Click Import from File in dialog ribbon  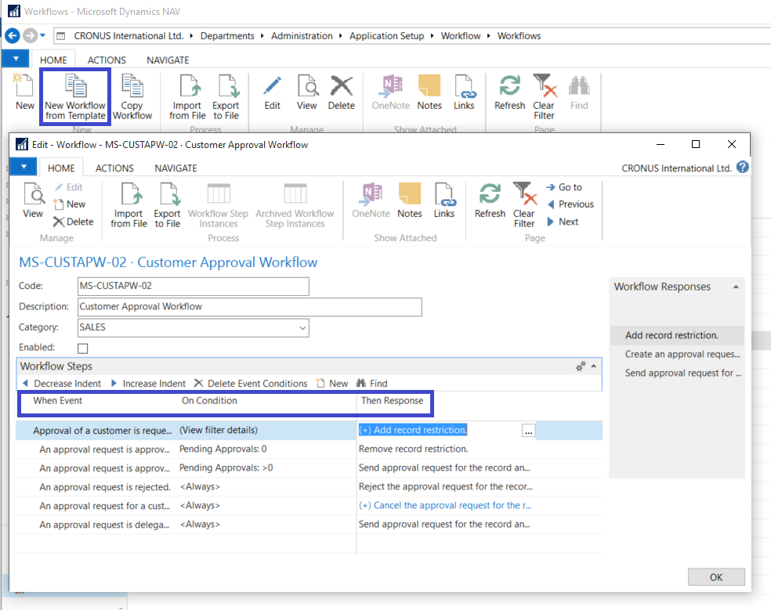tap(128, 196)
